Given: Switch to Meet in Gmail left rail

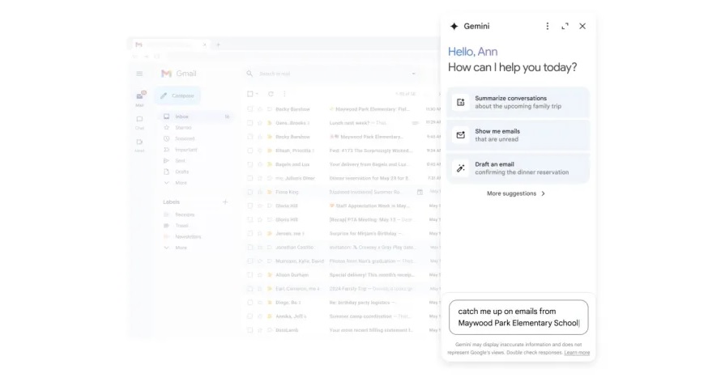Looking at the screenshot, I should pos(139,145).
